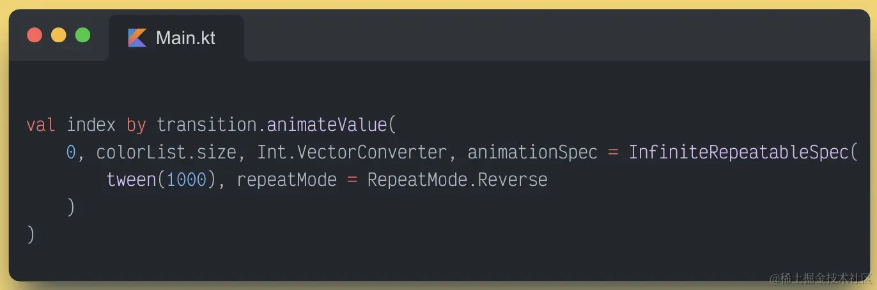Image resolution: width=877 pixels, height=290 pixels.
Task: Click the animationSpec parameter name
Action: [x=532, y=153]
